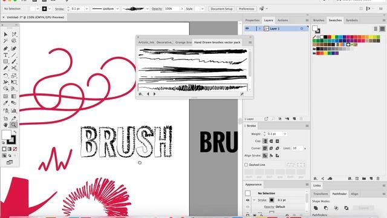
Task: Select the Pen tool
Action: (5, 48)
